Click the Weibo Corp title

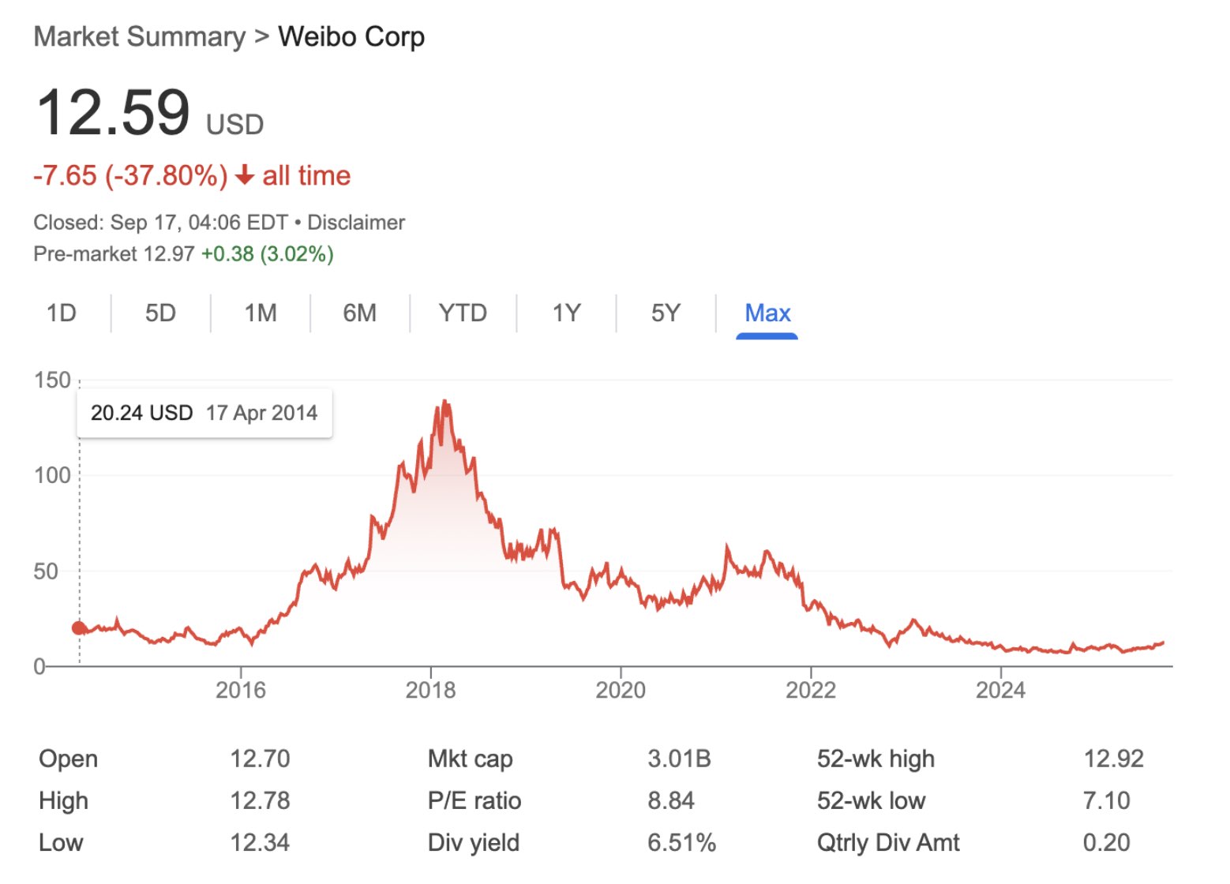(x=351, y=37)
